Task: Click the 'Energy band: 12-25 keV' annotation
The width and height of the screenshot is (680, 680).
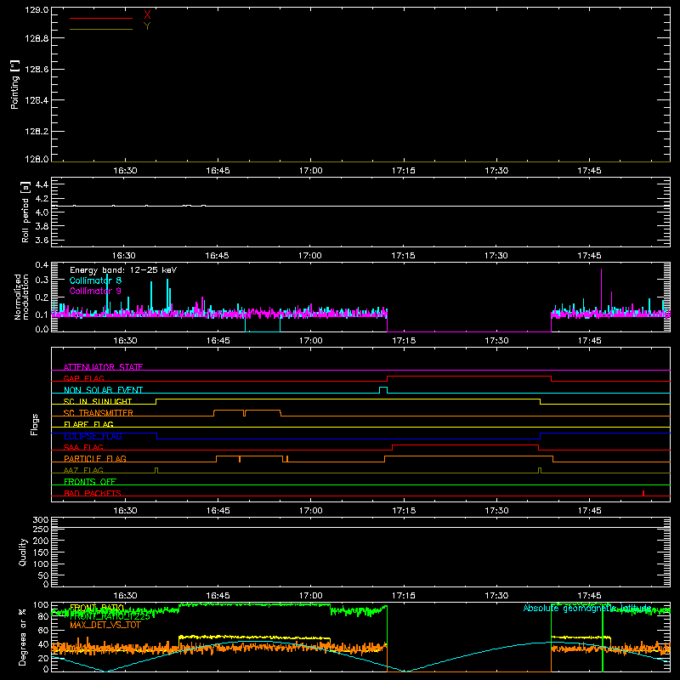Action: 123,270
